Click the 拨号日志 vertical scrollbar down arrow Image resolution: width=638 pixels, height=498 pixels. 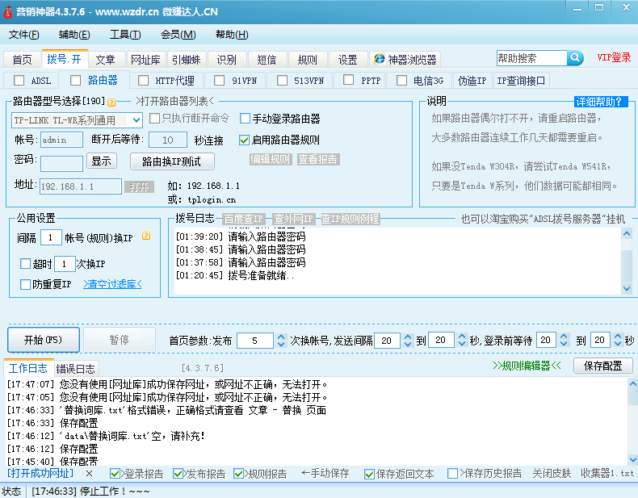coord(627,288)
